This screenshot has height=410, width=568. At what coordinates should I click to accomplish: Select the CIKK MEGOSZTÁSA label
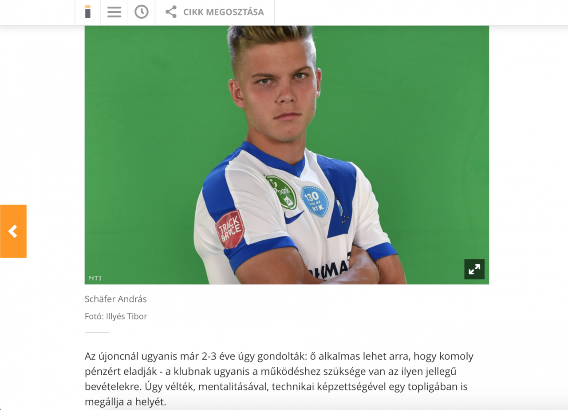point(224,12)
